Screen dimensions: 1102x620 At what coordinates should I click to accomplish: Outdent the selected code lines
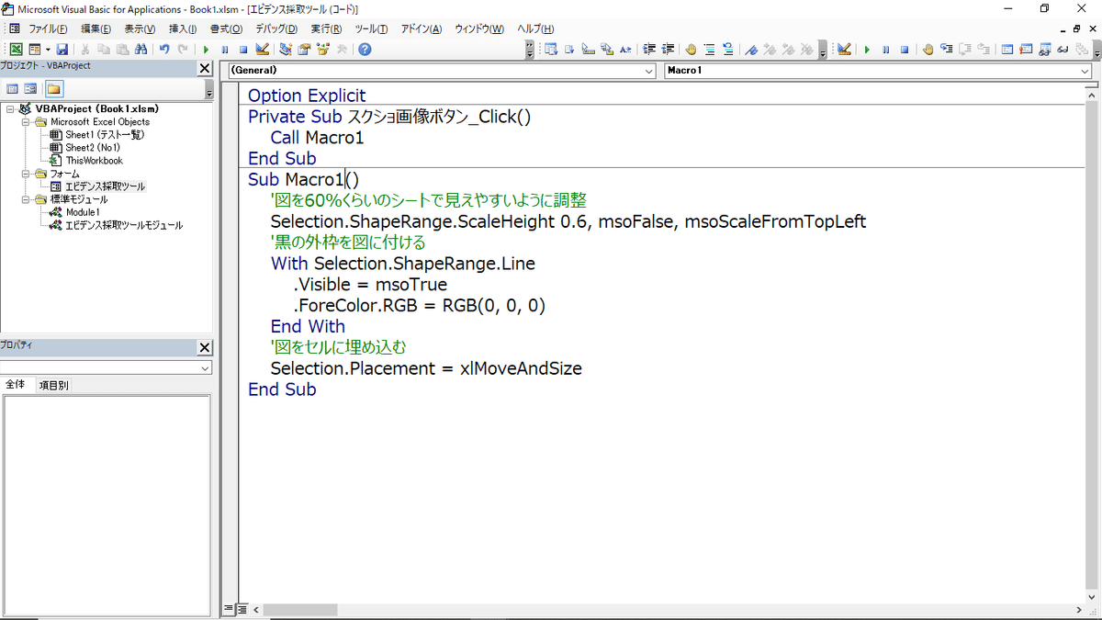668,50
